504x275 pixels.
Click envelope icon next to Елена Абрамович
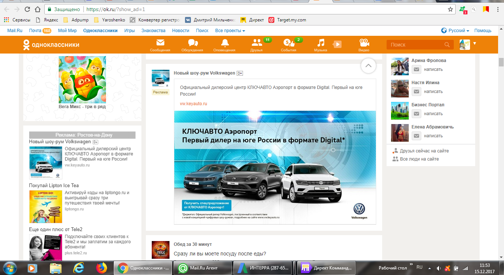(x=416, y=136)
